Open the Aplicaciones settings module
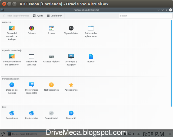173x137 pixels. tap(71, 87)
